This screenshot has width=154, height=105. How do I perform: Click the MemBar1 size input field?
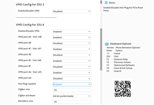click(x=72, y=102)
